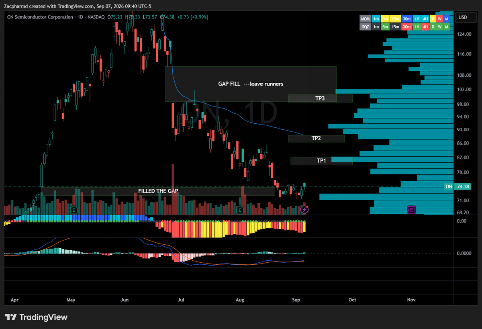Click the 68.20 price axis label
The image size is (482, 329).
(x=464, y=212)
